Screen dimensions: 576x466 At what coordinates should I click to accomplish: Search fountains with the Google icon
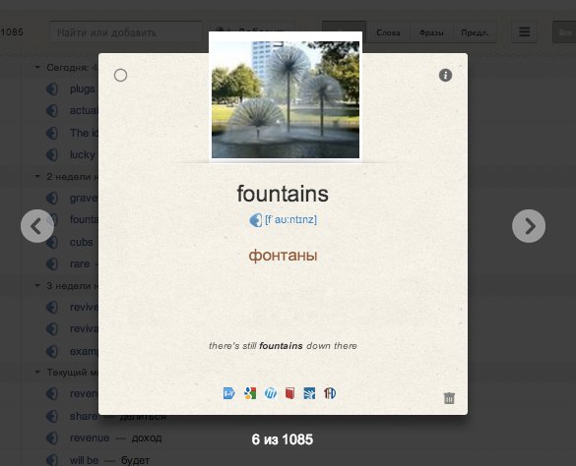(250, 393)
